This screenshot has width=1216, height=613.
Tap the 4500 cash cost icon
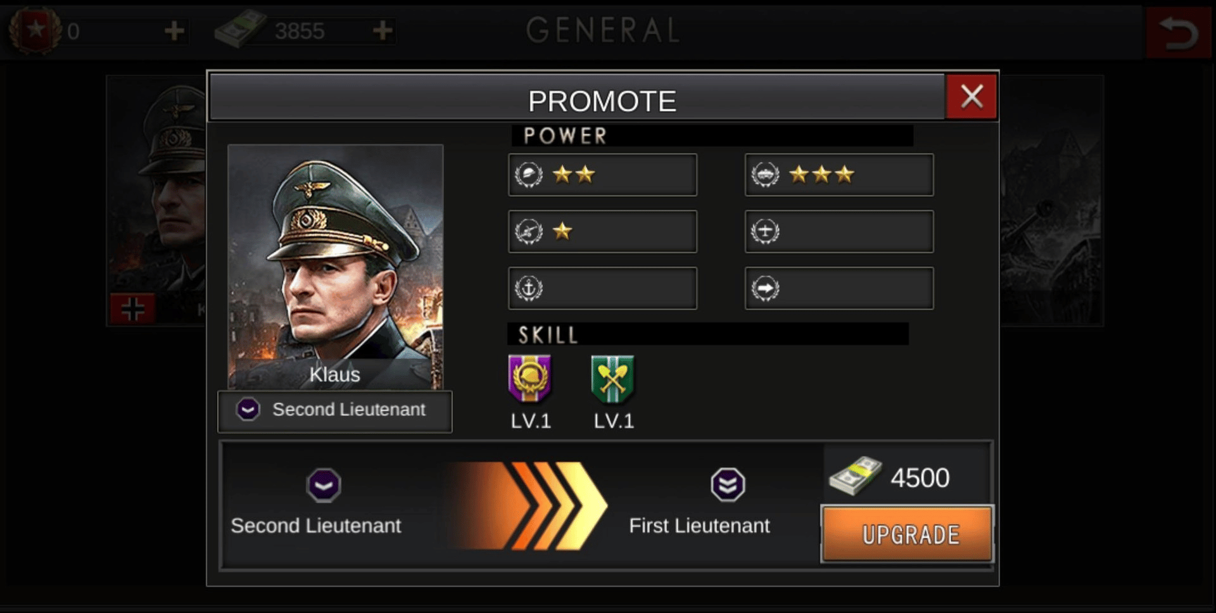tap(855, 476)
